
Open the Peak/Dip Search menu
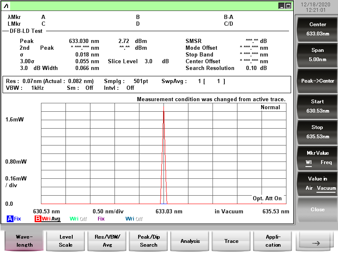click(149, 241)
